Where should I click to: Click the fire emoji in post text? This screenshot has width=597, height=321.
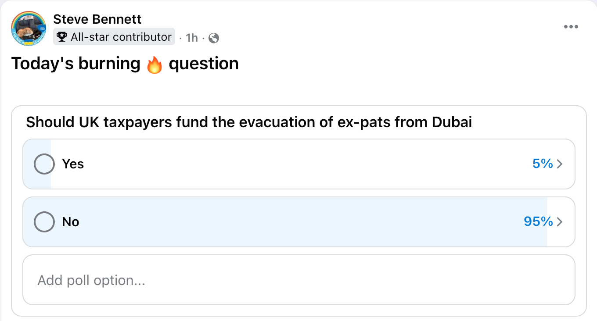[x=154, y=65]
